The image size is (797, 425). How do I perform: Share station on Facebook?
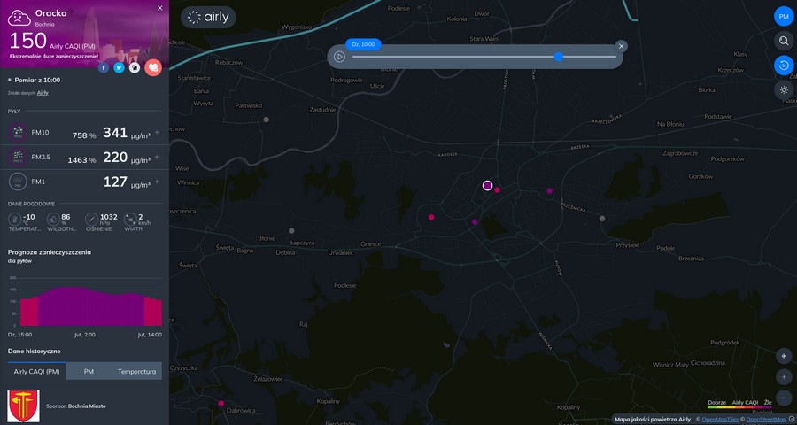(104, 67)
